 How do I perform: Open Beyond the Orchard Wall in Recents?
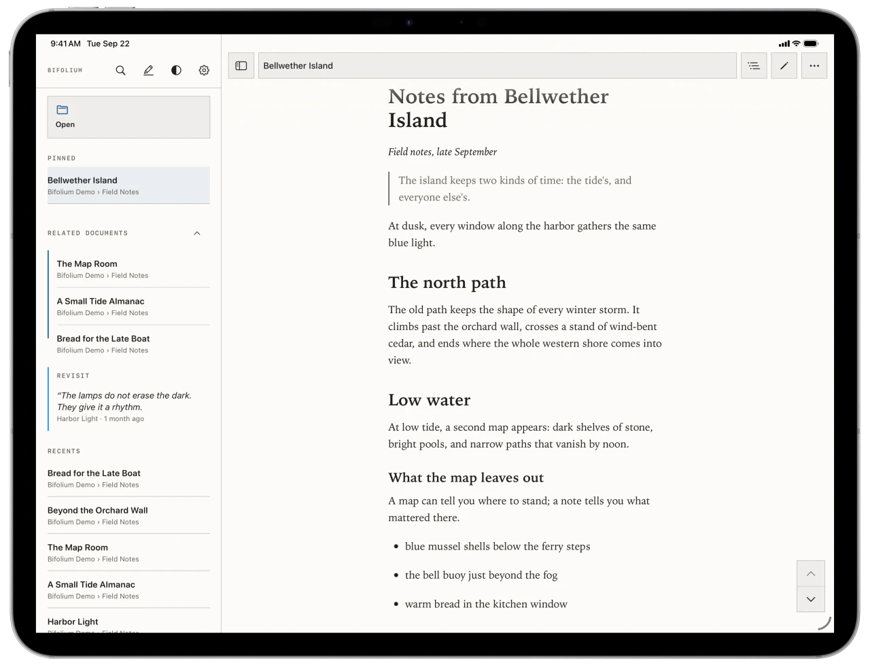[128, 516]
